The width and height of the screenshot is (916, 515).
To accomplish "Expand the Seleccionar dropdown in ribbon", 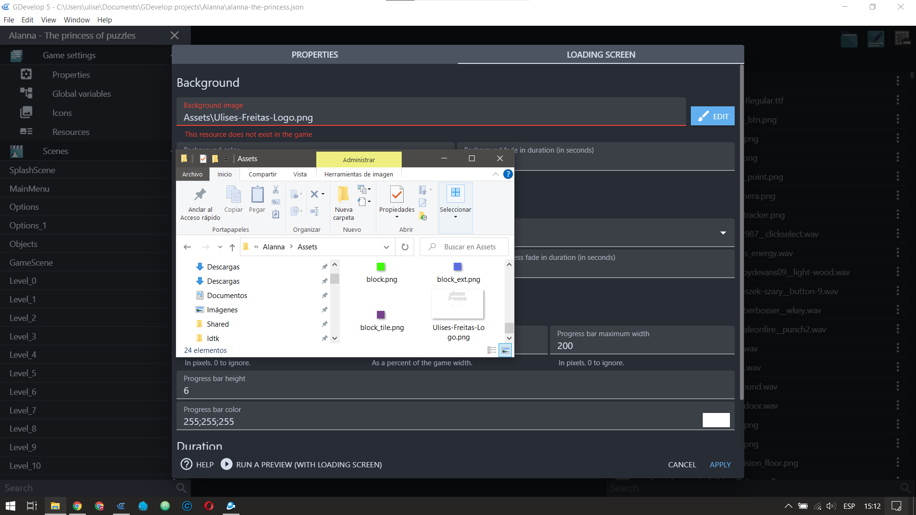I will 455,217.
